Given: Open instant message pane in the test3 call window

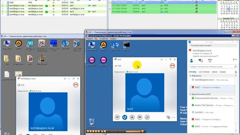Looking at the screenshot, I should [117, 117].
